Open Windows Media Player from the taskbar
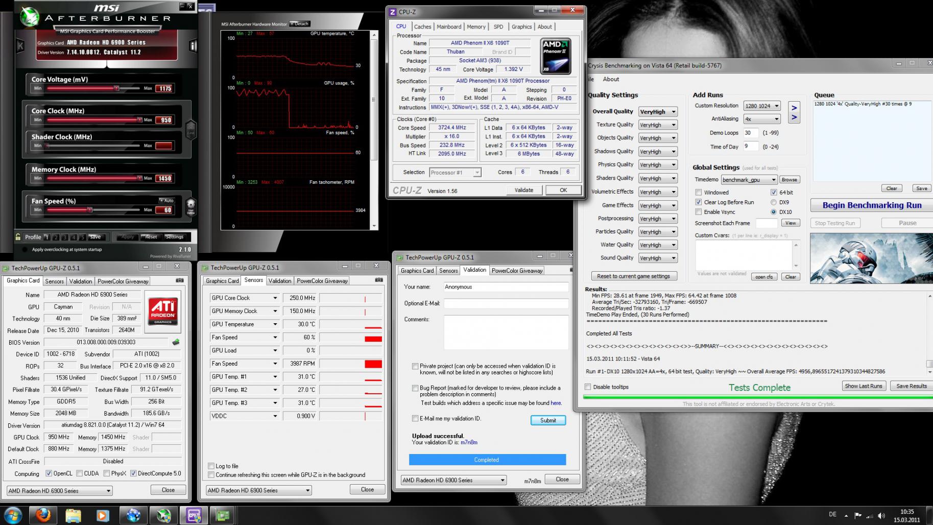 pyautogui.click(x=103, y=515)
